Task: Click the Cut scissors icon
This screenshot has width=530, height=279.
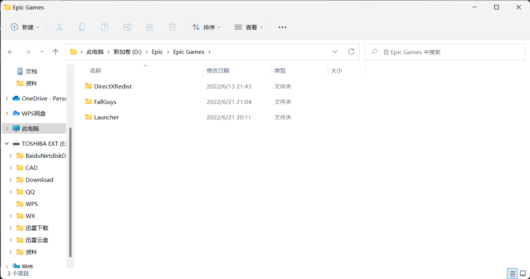Action: pos(59,27)
